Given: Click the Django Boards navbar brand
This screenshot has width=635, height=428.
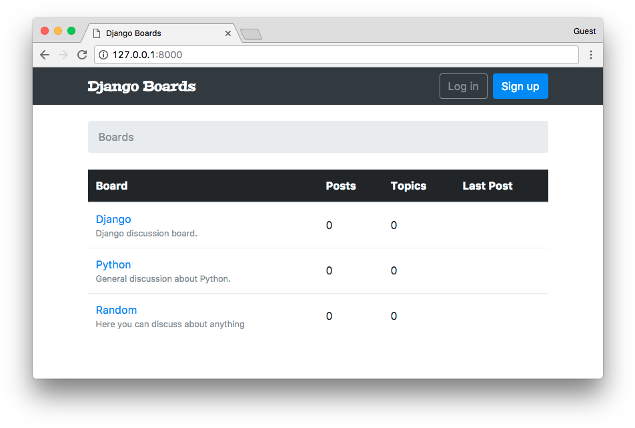Looking at the screenshot, I should click(x=141, y=86).
